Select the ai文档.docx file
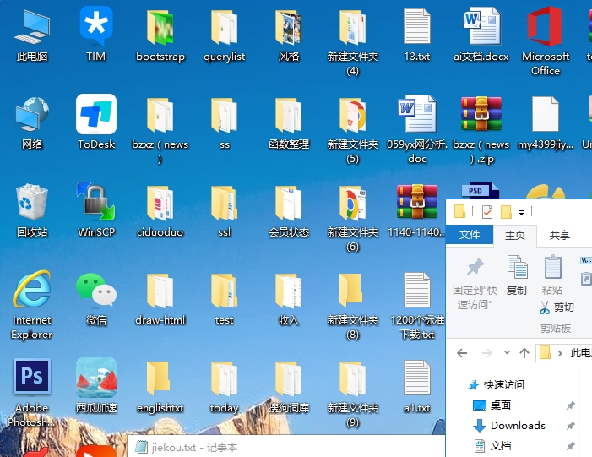592x457 pixels. tap(481, 35)
